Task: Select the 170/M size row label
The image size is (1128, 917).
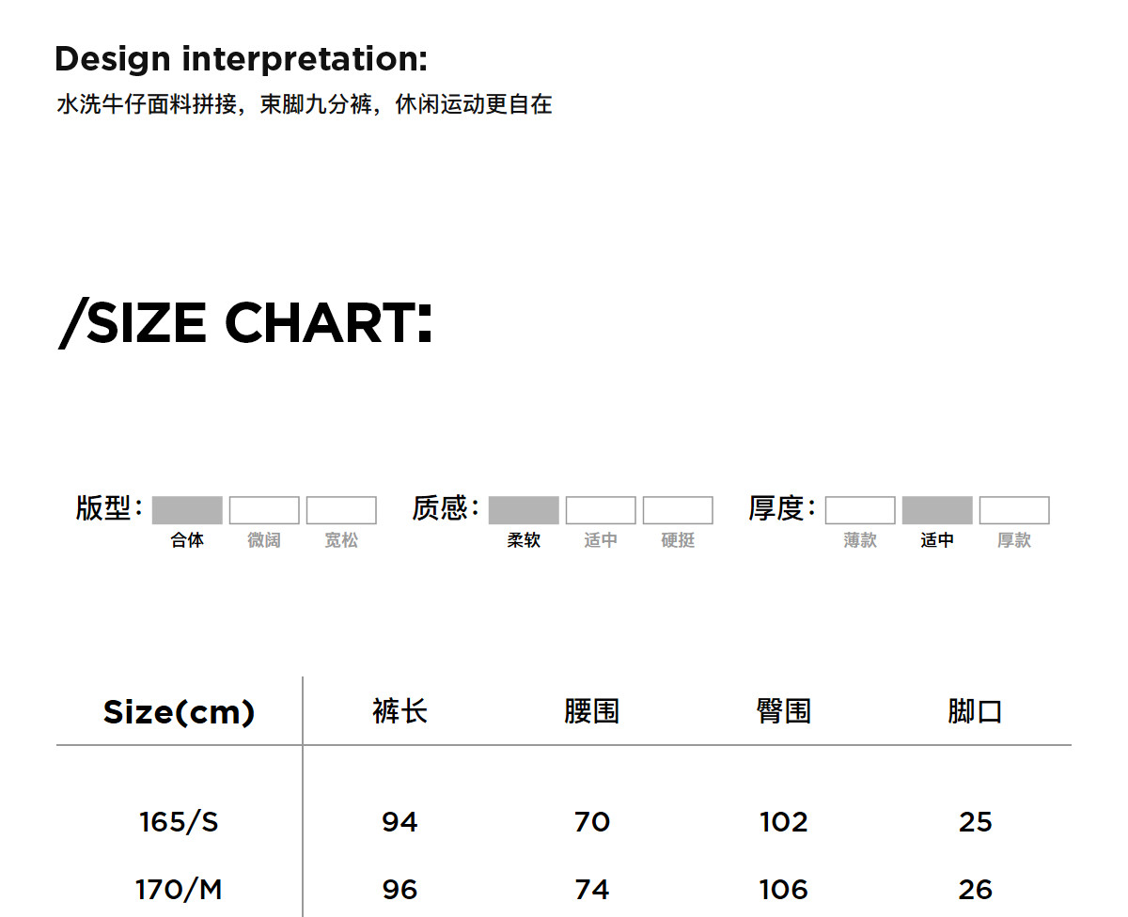Action: coord(179,889)
